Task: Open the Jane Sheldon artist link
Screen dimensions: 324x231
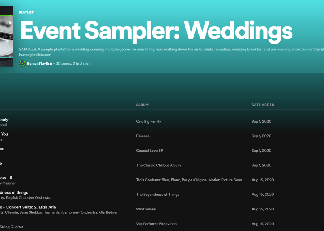Action: click(x=29, y=212)
